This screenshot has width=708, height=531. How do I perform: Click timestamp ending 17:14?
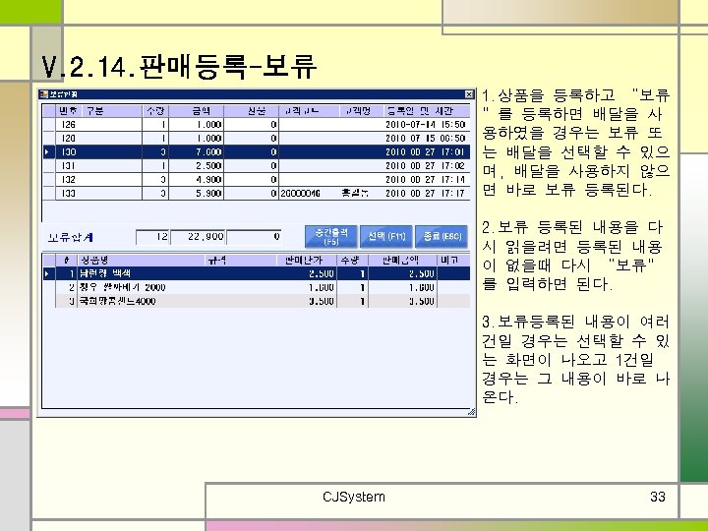point(425,180)
